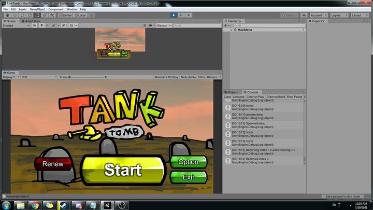Click the Pause button in toolbar

coord(181,15)
